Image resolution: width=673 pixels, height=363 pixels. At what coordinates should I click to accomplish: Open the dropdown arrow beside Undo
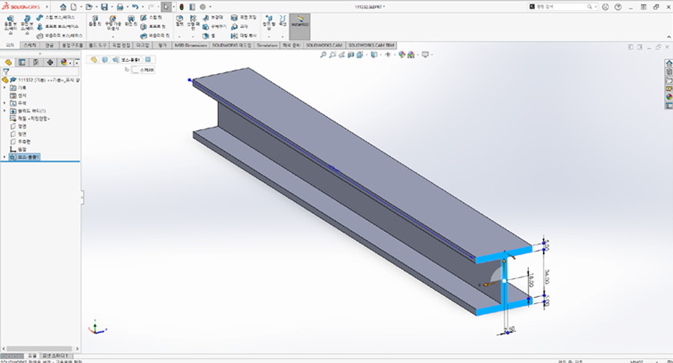click(143, 6)
